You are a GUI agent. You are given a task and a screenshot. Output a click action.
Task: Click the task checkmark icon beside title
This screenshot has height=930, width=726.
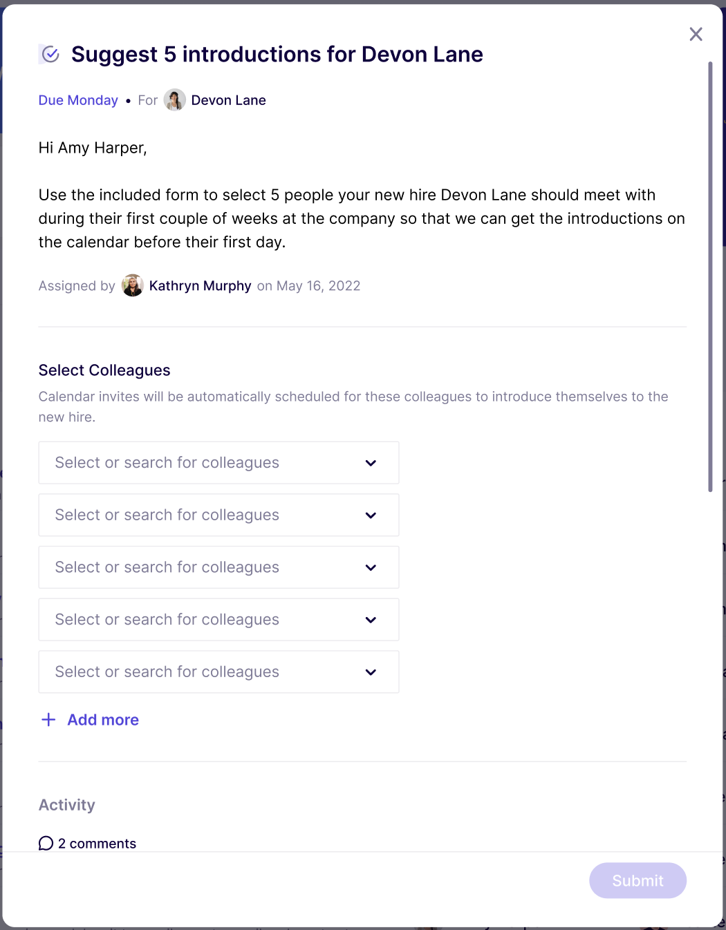tap(50, 54)
